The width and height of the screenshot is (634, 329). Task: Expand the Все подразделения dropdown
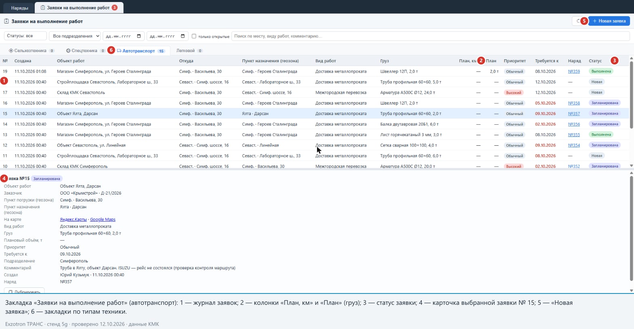[75, 36]
